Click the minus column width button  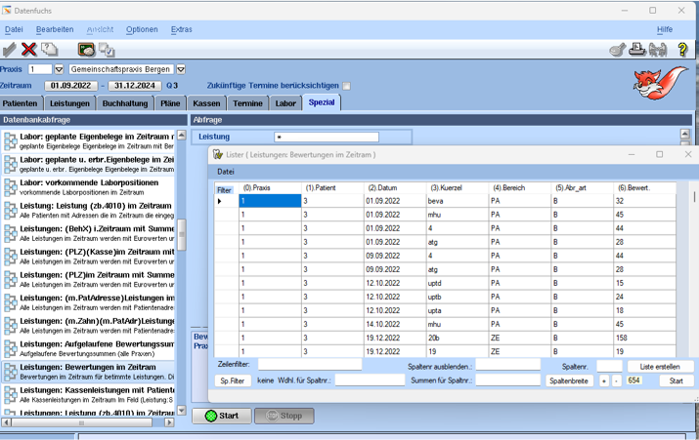(x=617, y=380)
